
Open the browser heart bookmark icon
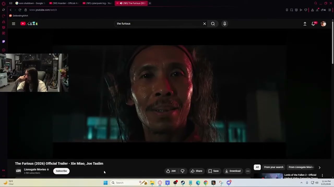tap(306, 10)
